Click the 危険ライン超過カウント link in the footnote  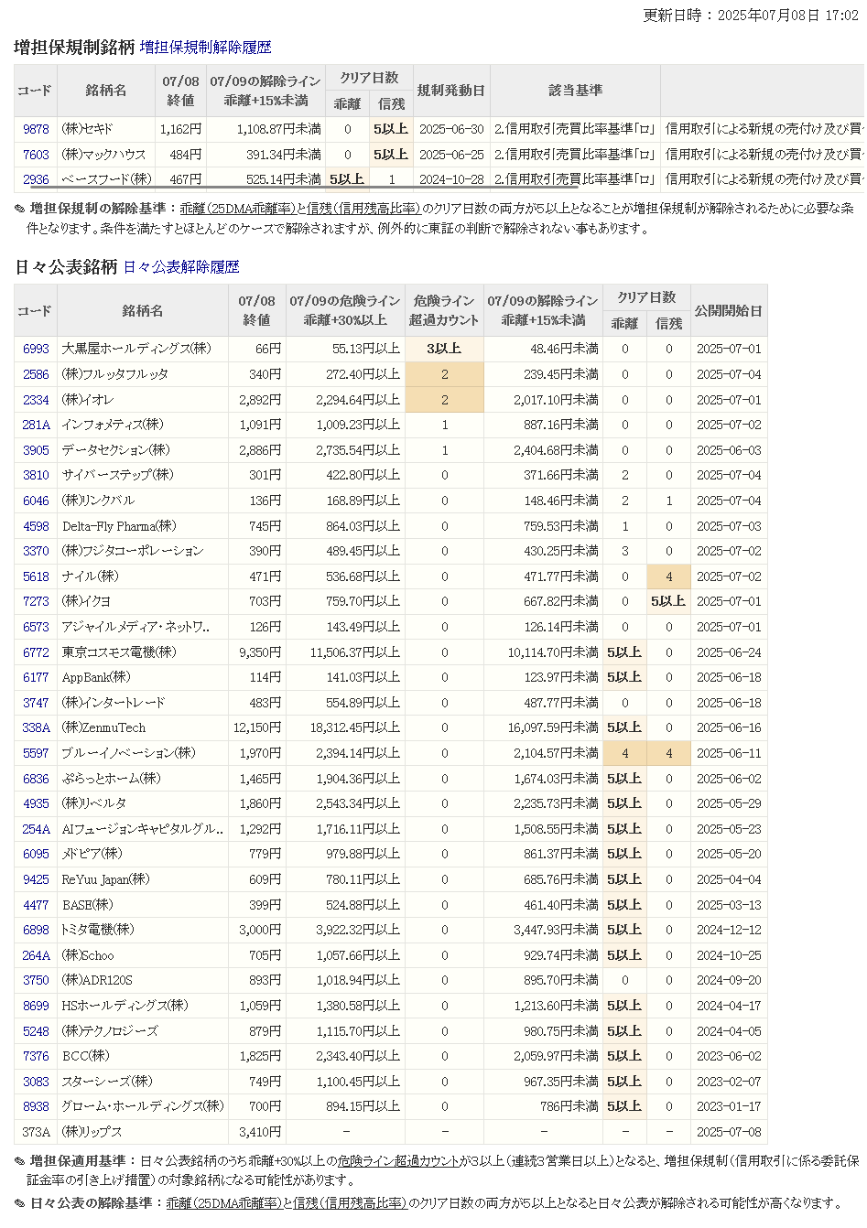click(399, 1160)
